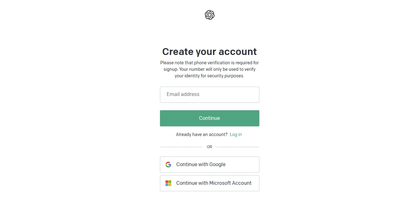Click the 'Create your account' heading
Screen dimensions: 419x204
(x=209, y=52)
